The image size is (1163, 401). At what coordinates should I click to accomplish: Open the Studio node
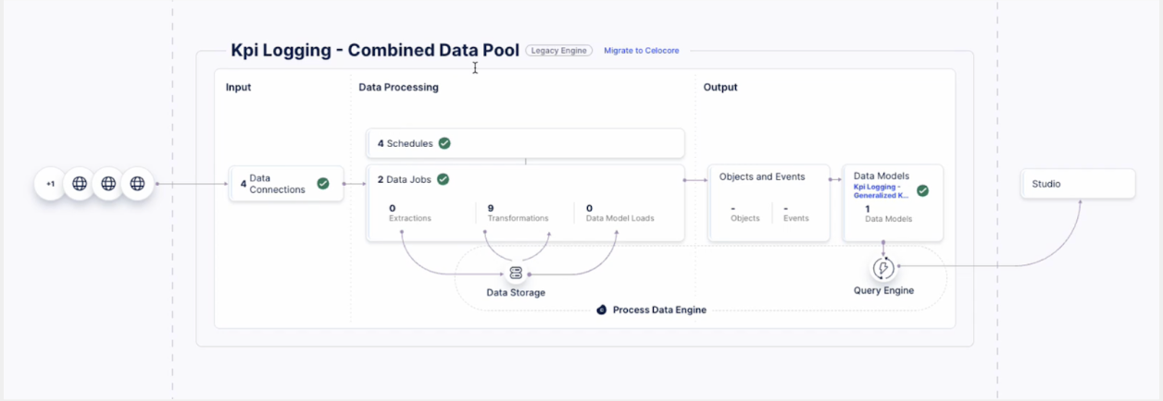coord(1077,184)
